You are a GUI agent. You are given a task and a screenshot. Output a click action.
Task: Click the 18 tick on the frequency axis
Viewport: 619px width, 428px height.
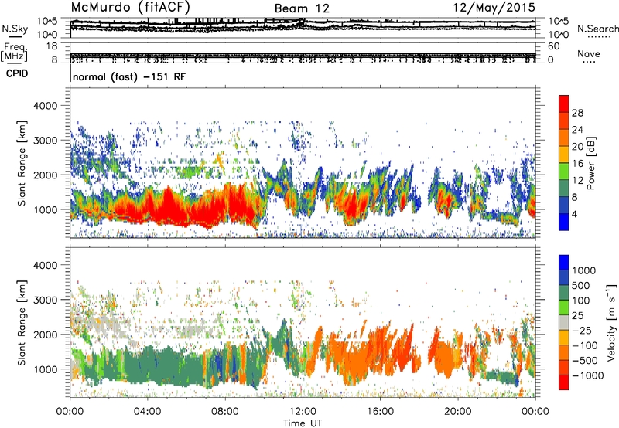pyautogui.click(x=52, y=46)
